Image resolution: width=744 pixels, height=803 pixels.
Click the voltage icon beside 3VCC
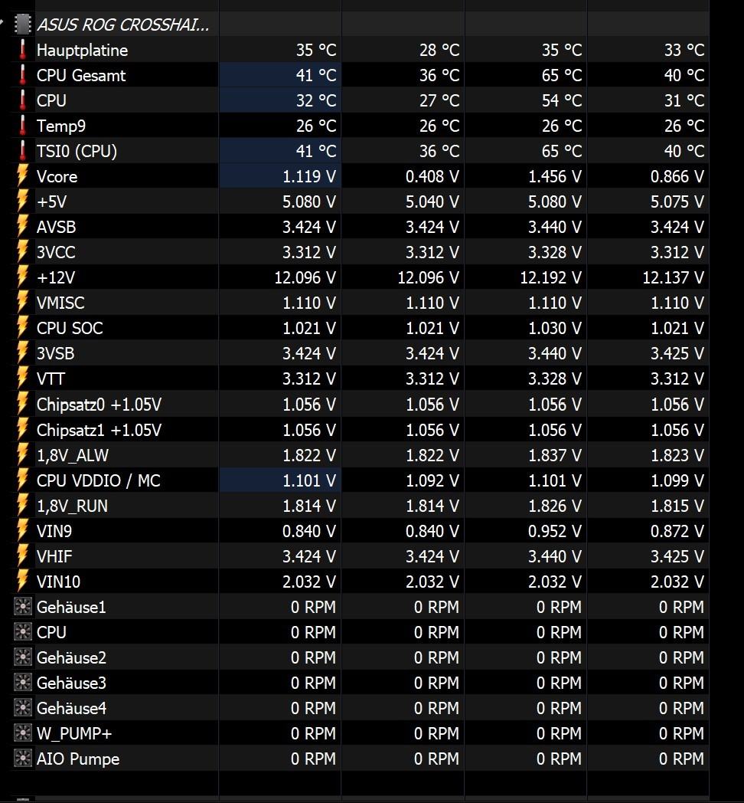tap(22, 252)
